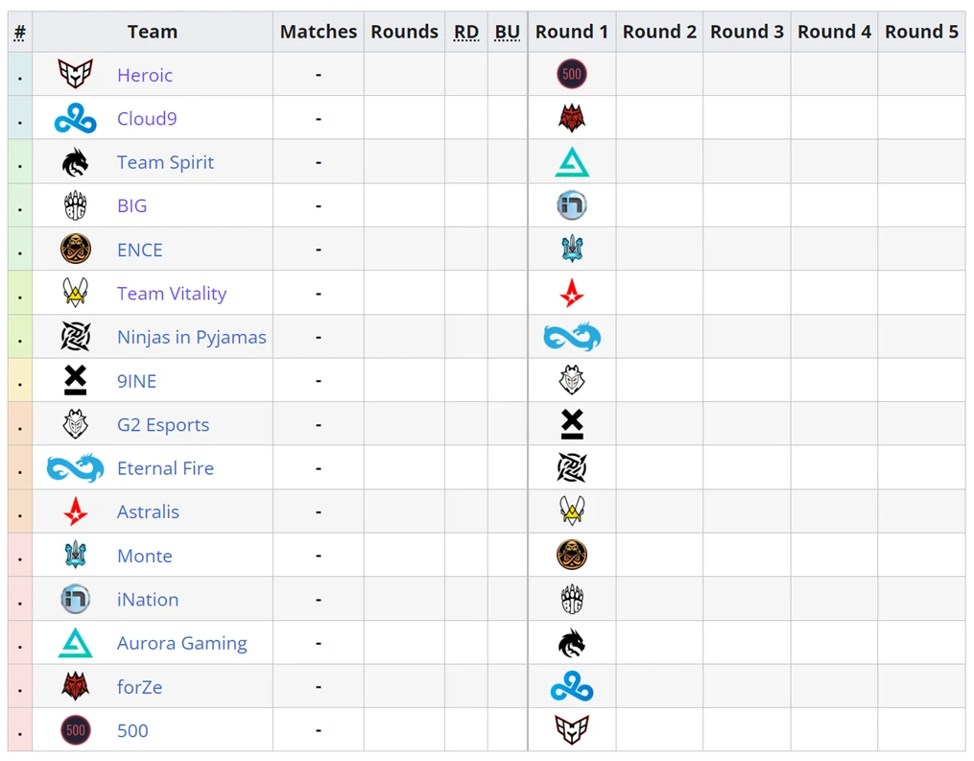
Task: Click the Heroic team logo icon
Action: [75, 74]
